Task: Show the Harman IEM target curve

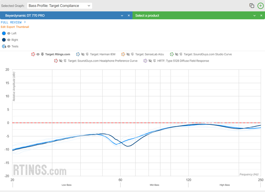Action: coord(83,54)
